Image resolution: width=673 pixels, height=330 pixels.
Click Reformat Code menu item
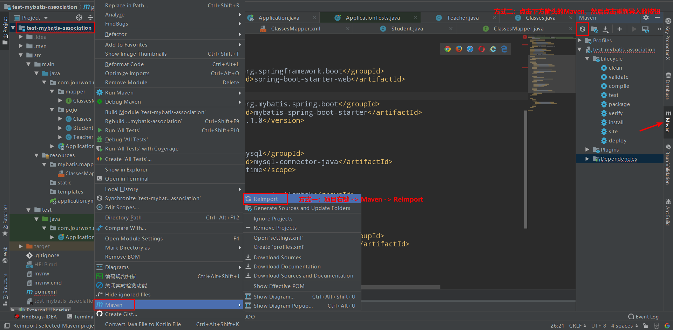click(x=169, y=64)
